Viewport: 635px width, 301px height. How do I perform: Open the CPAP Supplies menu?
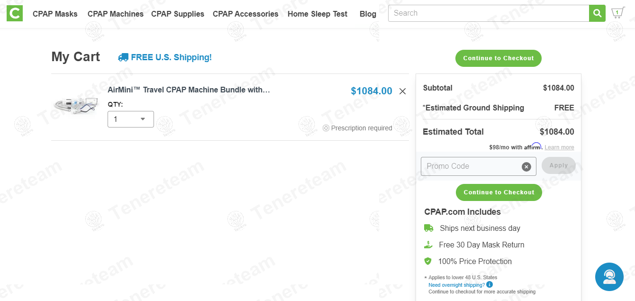178,14
